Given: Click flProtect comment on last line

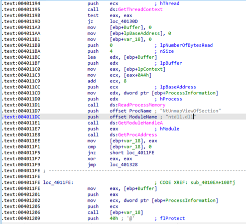Looking at the screenshot, I should coord(172,218).
